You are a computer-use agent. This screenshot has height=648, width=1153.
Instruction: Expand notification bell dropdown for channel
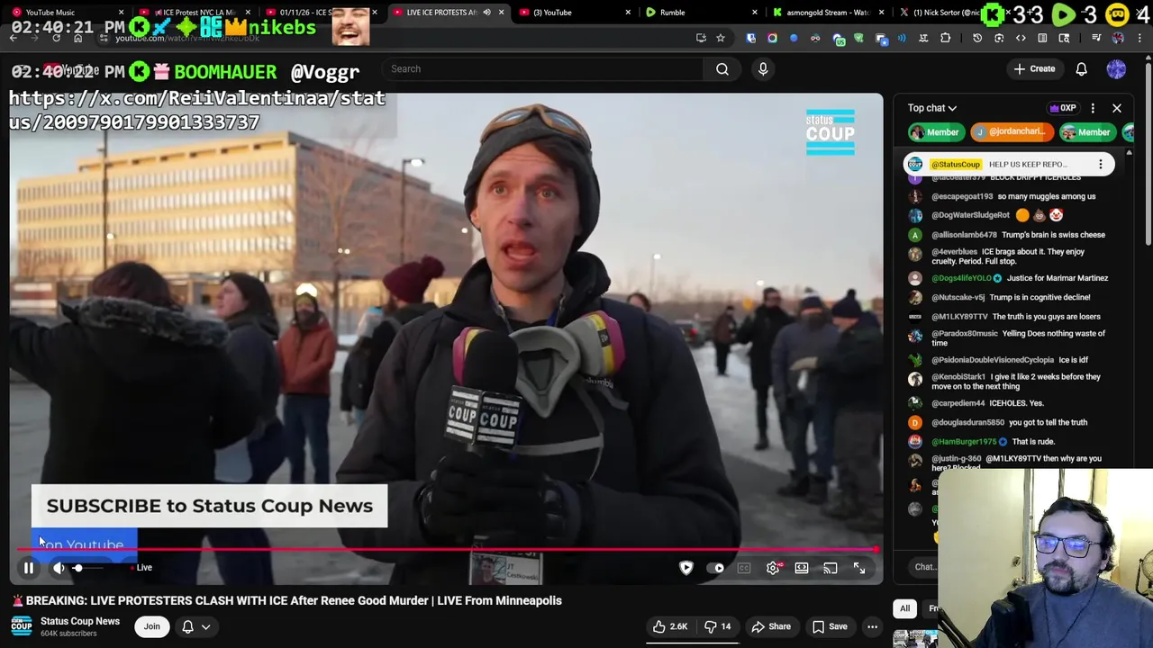click(x=196, y=626)
